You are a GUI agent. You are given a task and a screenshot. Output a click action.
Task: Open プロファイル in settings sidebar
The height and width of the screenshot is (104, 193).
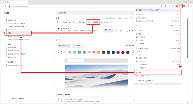[18, 20]
